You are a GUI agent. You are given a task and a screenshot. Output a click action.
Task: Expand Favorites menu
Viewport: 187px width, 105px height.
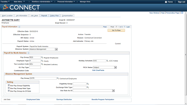(5, 2)
